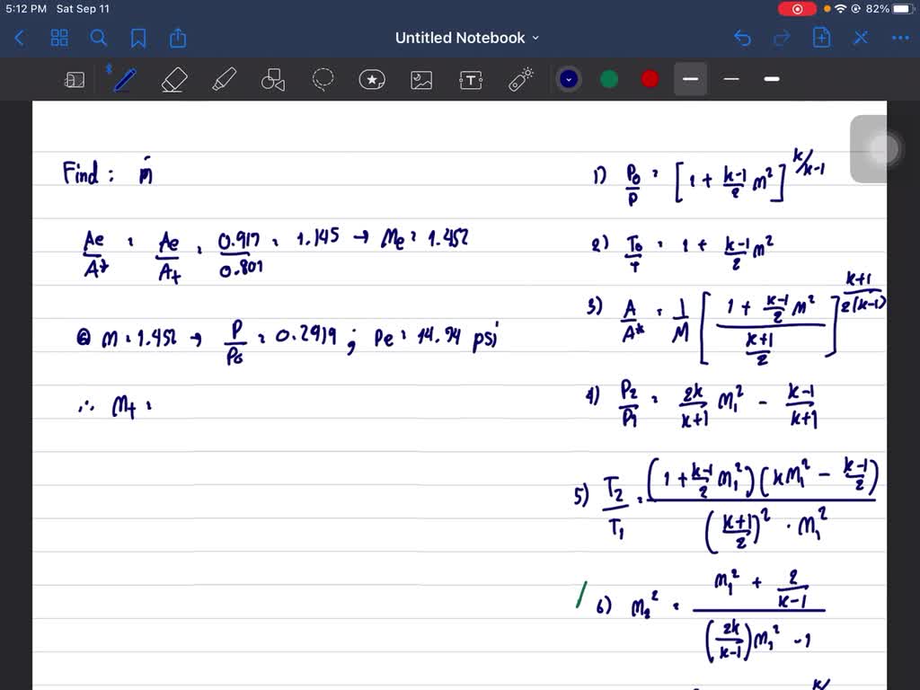Screen dimensions: 920x690
Task: Switch the active ink color to green
Action: pyautogui.click(x=608, y=79)
